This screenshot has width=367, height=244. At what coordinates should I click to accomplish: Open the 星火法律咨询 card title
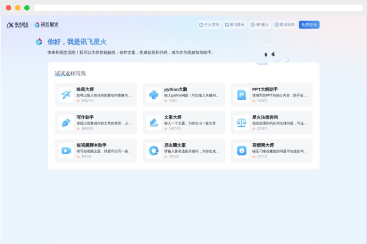[x=265, y=117]
